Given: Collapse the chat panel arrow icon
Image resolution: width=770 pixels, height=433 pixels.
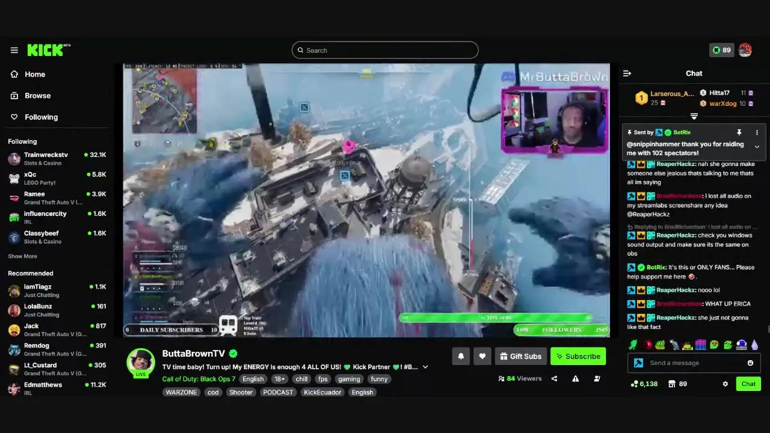Looking at the screenshot, I should pyautogui.click(x=627, y=73).
